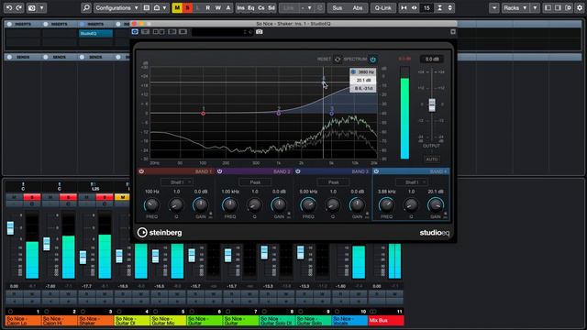Click the snapshot camera icon in plugin header

tap(259, 32)
